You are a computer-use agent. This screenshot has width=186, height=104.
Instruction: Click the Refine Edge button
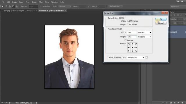click(x=115, y=6)
